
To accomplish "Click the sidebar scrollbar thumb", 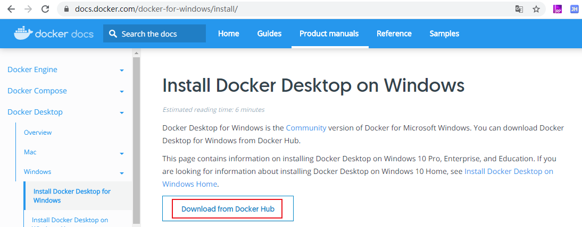I will pyautogui.click(x=136, y=141).
